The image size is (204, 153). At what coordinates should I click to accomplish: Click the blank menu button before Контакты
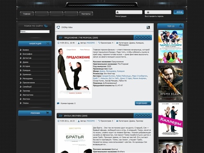(71, 14)
